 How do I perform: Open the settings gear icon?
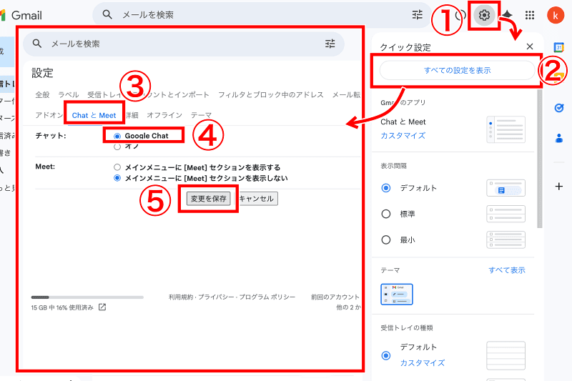[485, 15]
